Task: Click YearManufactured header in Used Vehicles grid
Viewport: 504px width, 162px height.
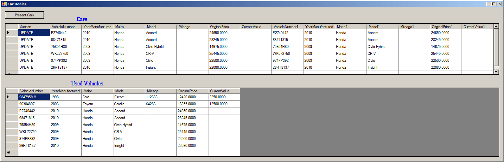Action: coord(66,91)
